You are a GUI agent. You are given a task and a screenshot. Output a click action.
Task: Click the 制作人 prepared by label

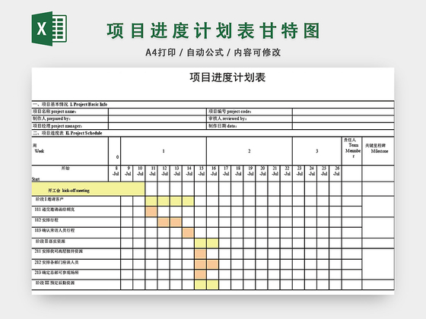(x=52, y=118)
